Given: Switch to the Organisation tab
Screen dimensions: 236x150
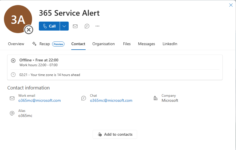Looking at the screenshot, I should 104,44.
